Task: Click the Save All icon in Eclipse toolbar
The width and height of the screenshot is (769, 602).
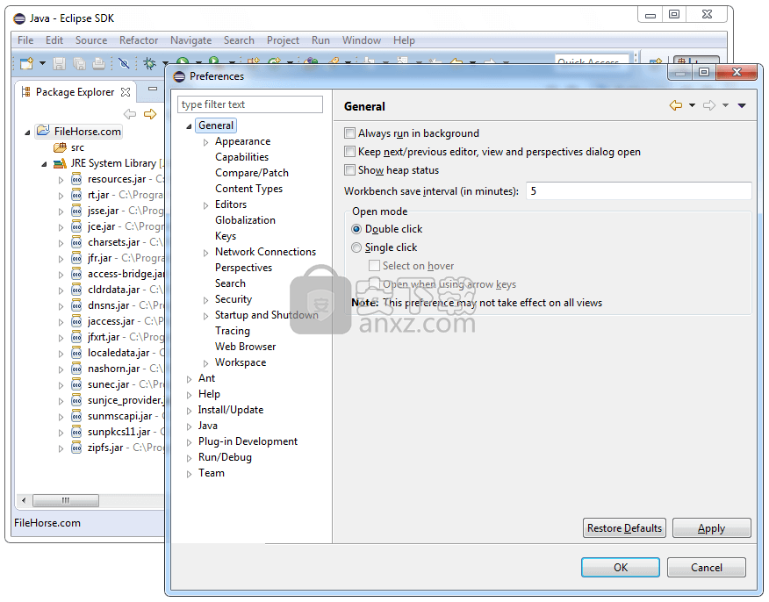Action: (x=79, y=63)
